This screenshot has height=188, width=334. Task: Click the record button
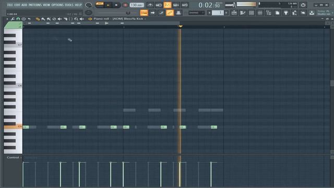[125, 5]
